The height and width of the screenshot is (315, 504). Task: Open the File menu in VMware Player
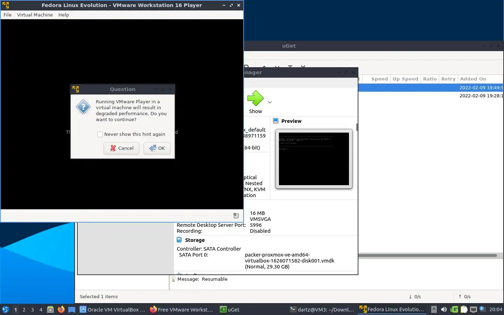click(x=7, y=15)
